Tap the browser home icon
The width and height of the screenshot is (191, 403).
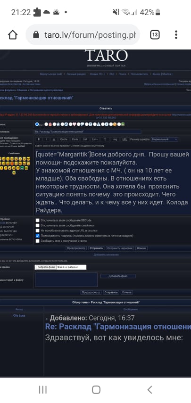click(x=13, y=35)
